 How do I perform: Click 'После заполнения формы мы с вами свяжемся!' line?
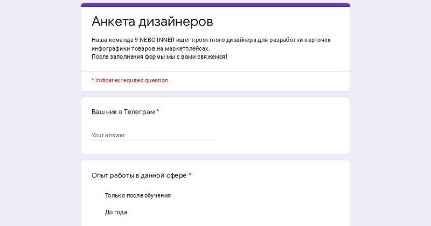[x=159, y=57]
